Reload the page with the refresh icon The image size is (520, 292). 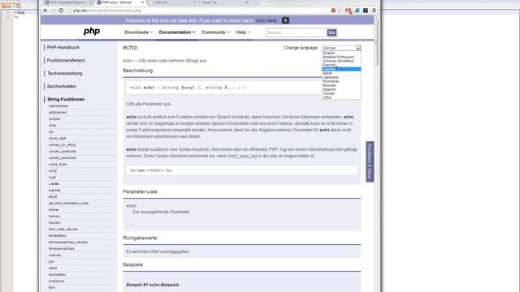coord(61,11)
